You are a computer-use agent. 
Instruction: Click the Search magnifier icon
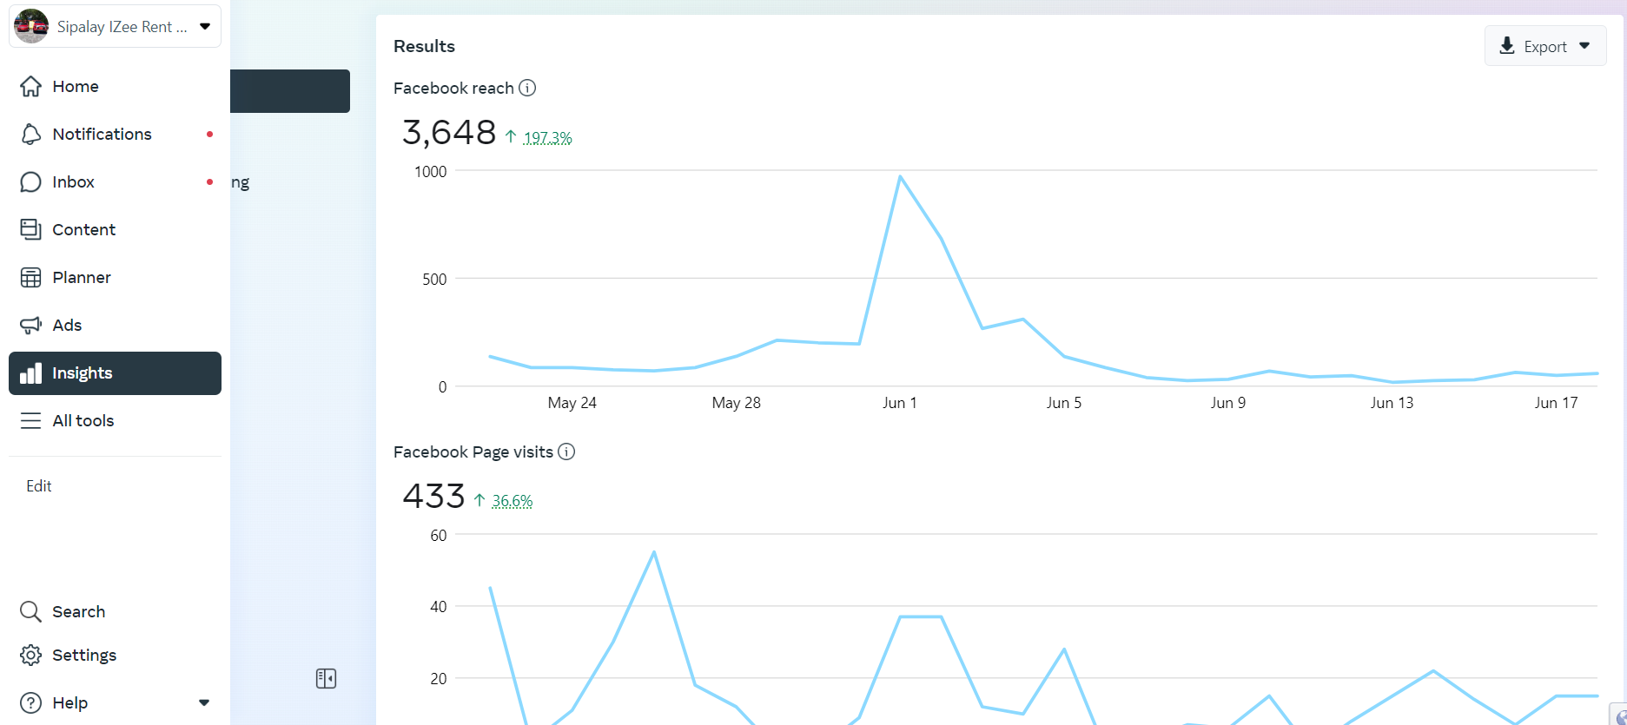coord(30,611)
